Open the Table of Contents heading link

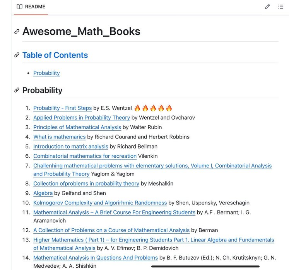pyautogui.click(x=55, y=55)
